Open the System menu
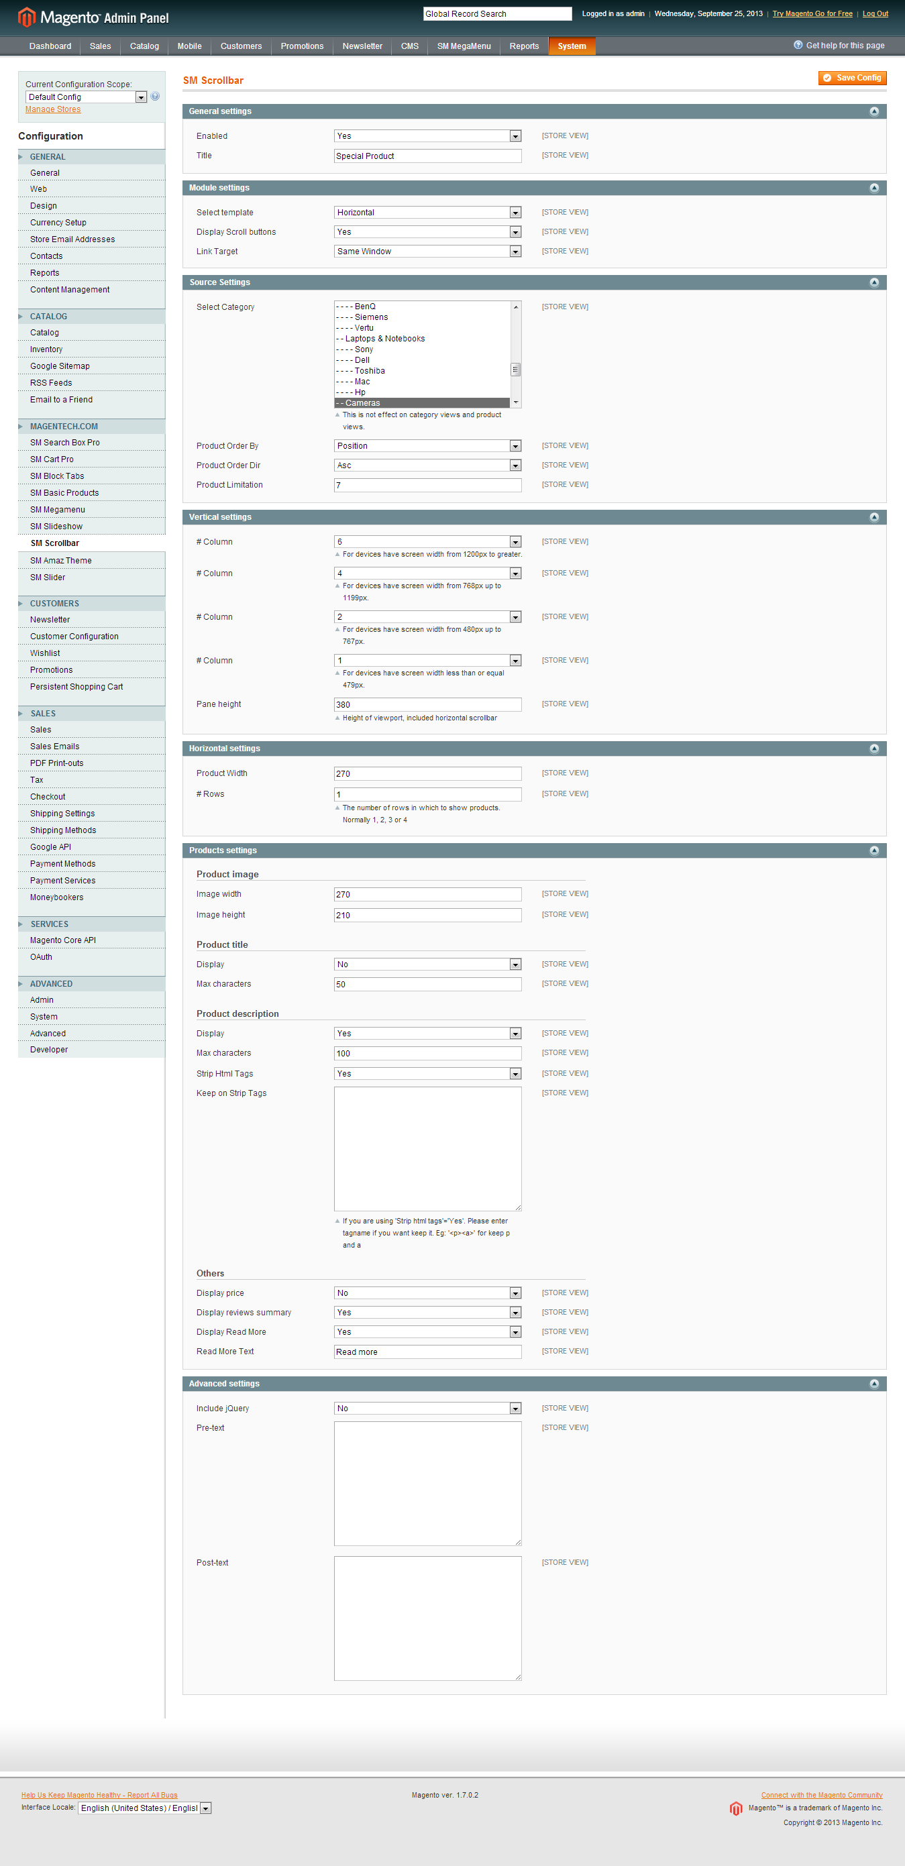The width and height of the screenshot is (905, 1866). pos(572,46)
